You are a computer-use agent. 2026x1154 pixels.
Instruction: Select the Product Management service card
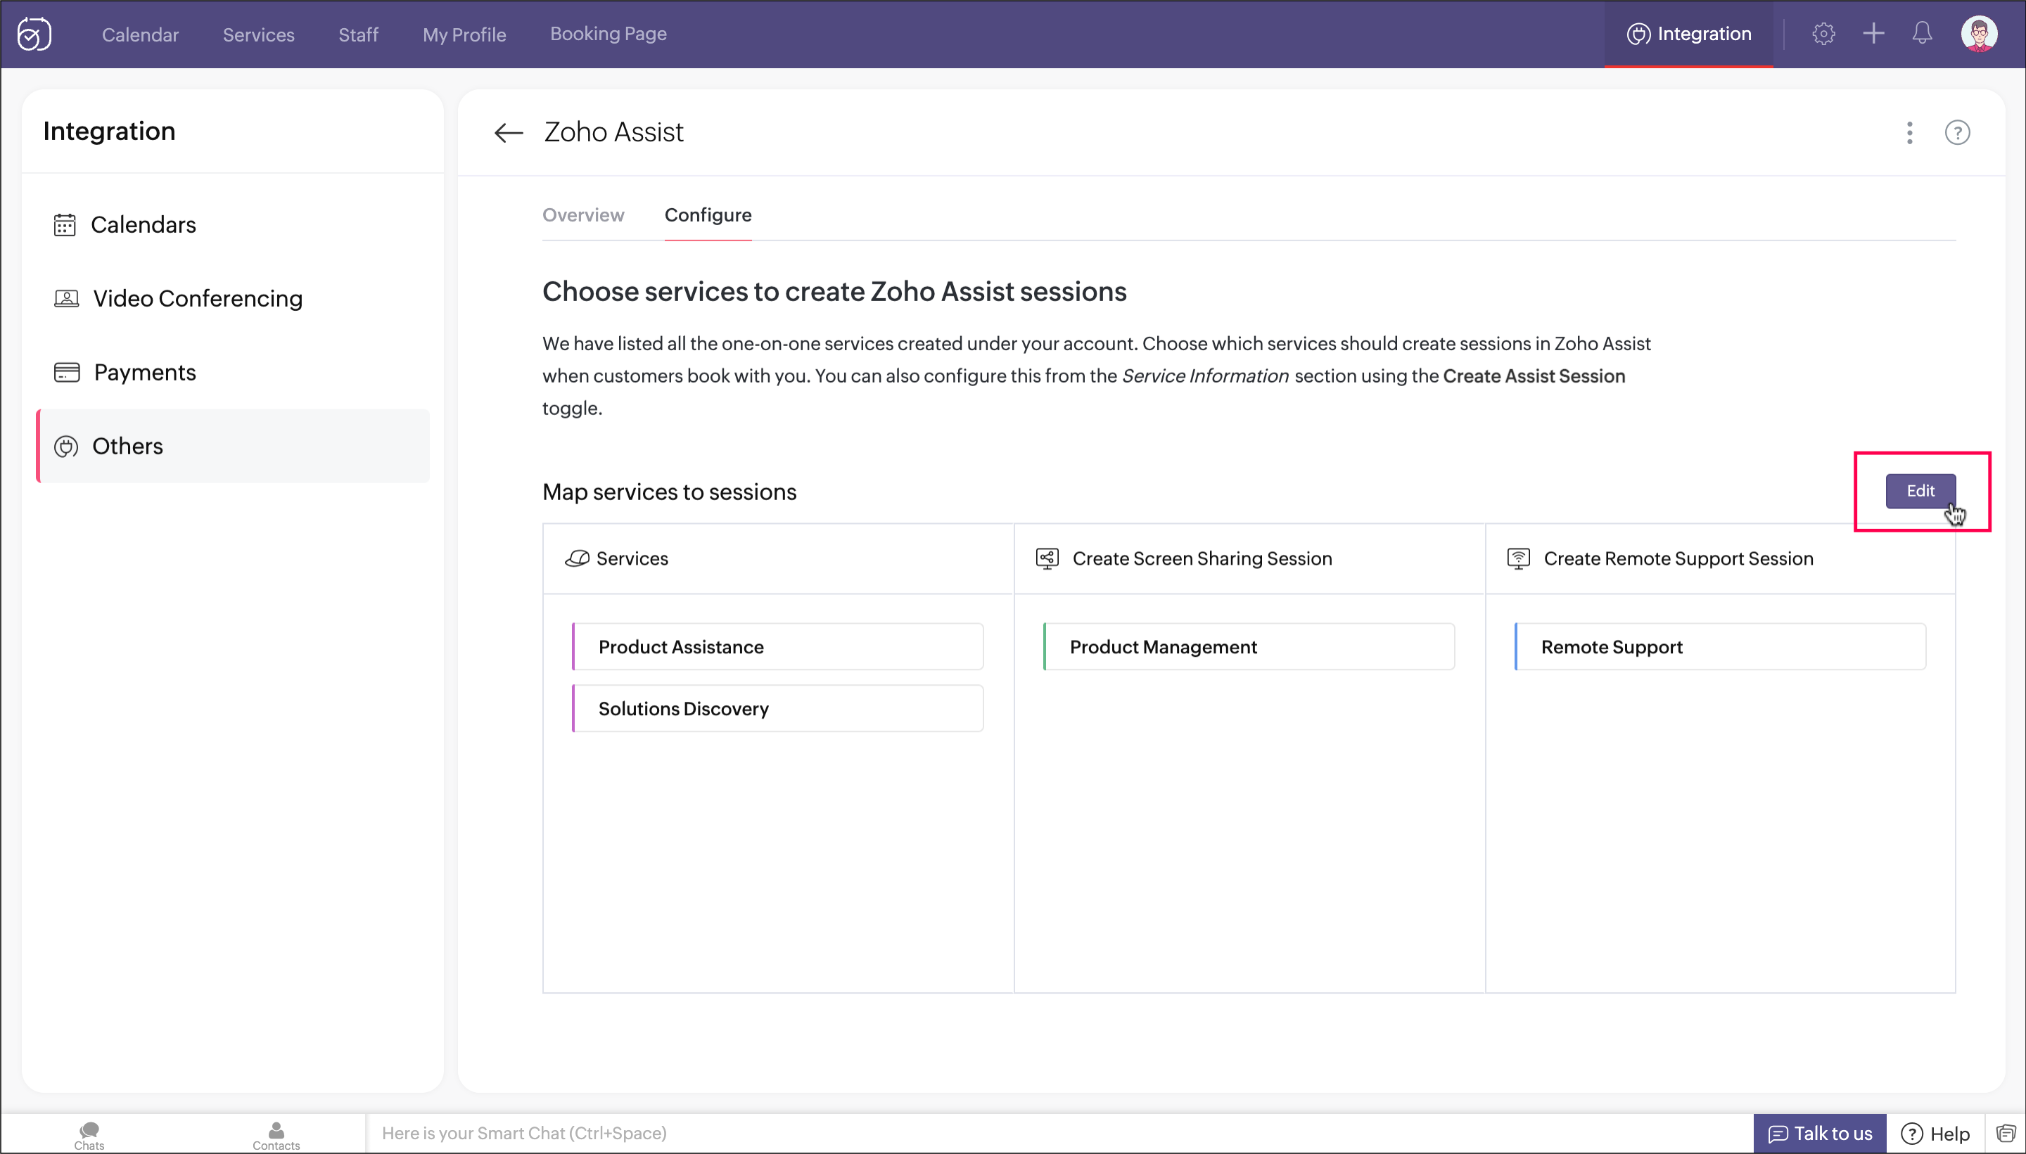[x=1249, y=647]
